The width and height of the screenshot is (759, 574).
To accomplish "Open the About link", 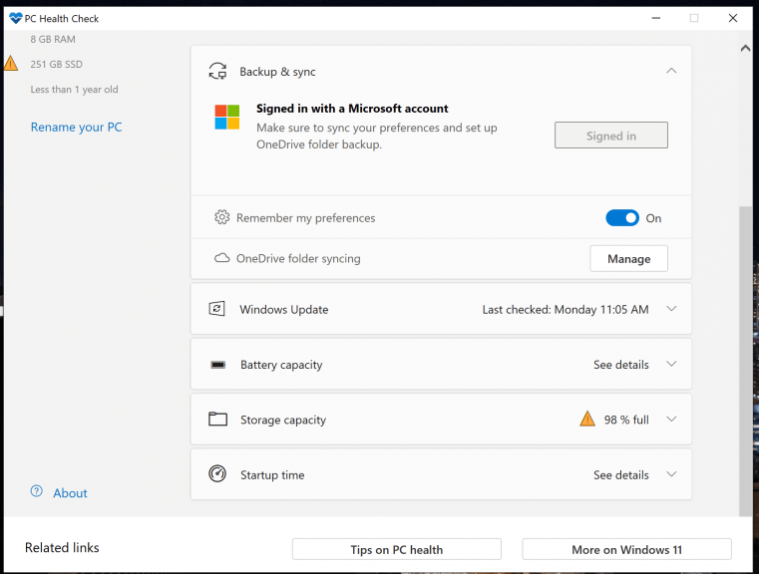I will point(70,492).
